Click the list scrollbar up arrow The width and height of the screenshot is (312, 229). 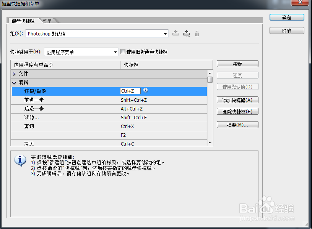click(210, 73)
